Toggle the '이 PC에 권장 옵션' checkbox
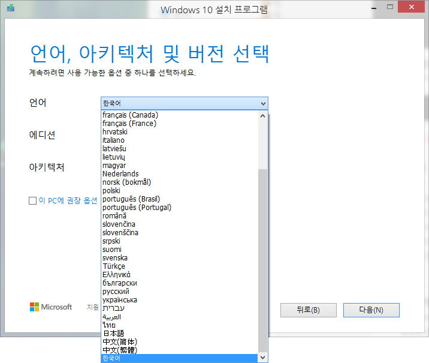 tap(32, 200)
